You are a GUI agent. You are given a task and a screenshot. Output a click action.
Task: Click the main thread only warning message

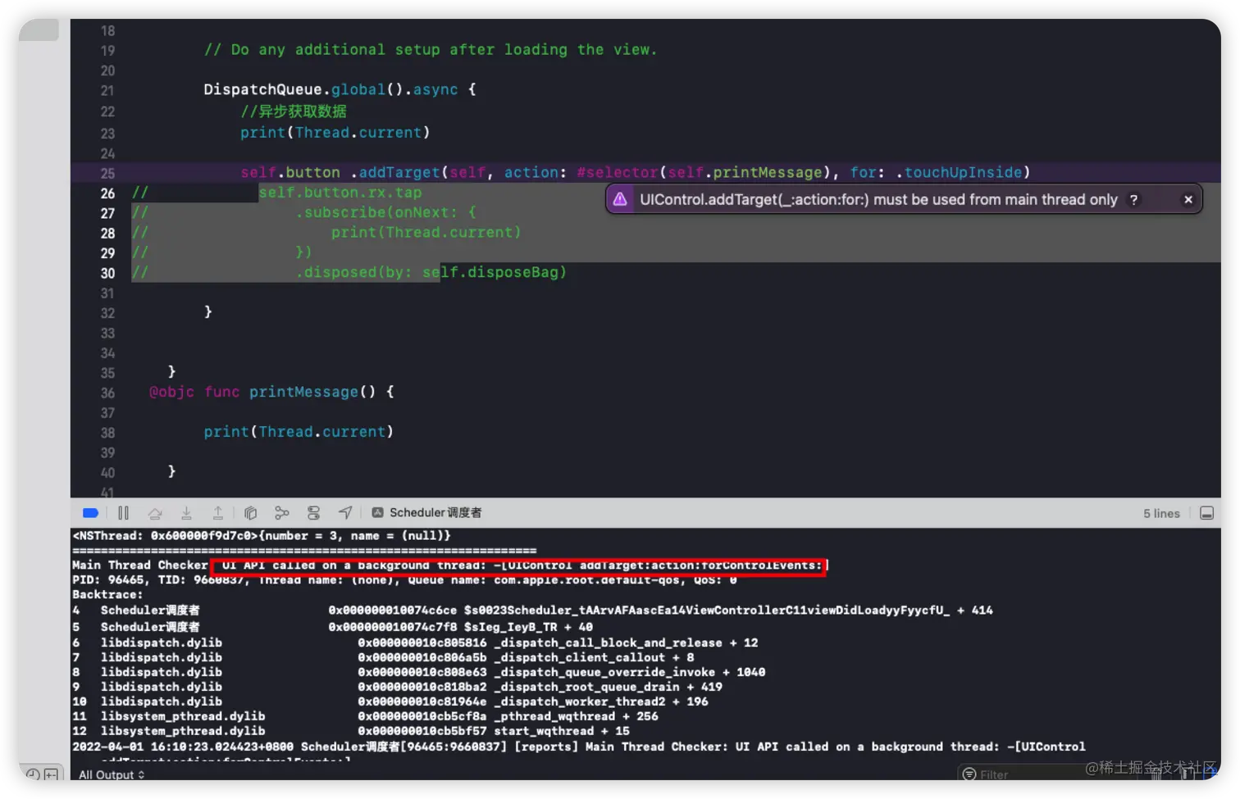[x=878, y=199]
